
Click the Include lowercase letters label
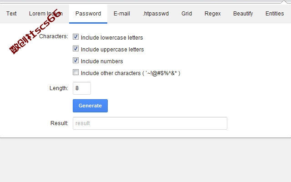[x=112, y=38]
